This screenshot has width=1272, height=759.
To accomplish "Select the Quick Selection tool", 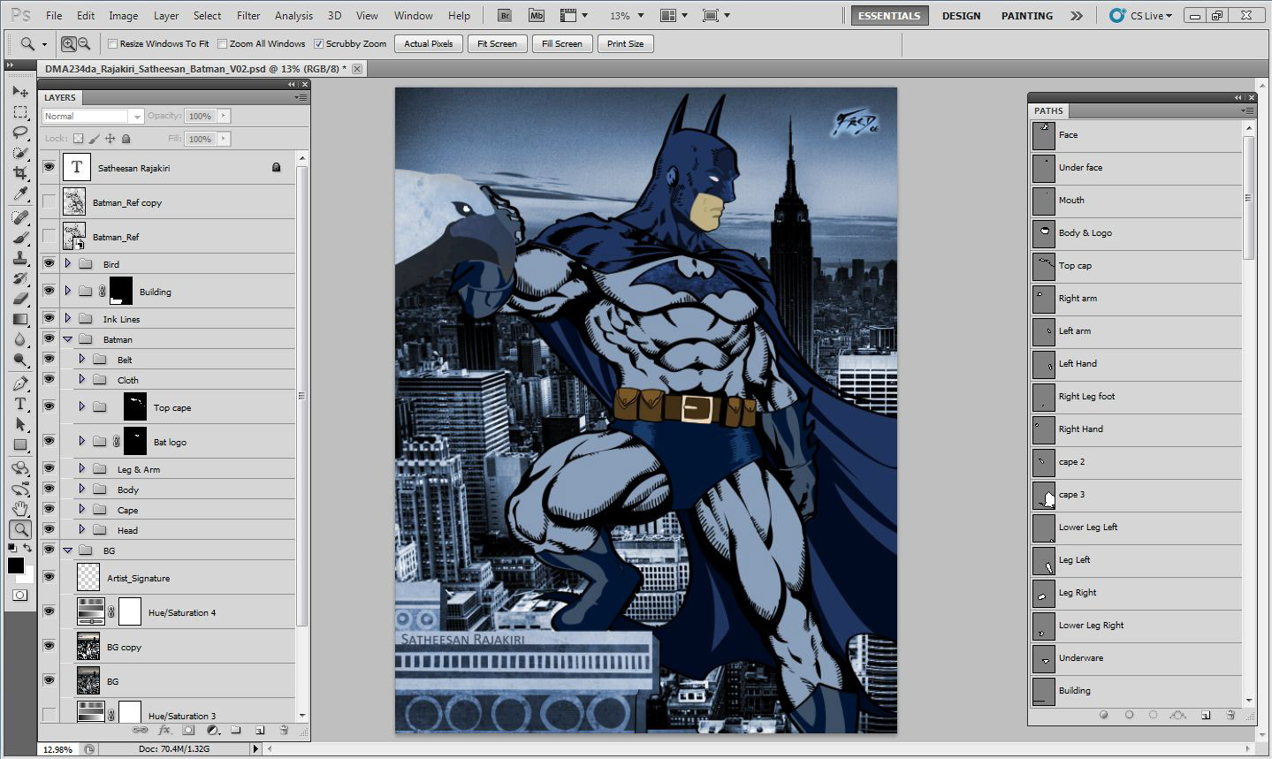I will [x=20, y=153].
